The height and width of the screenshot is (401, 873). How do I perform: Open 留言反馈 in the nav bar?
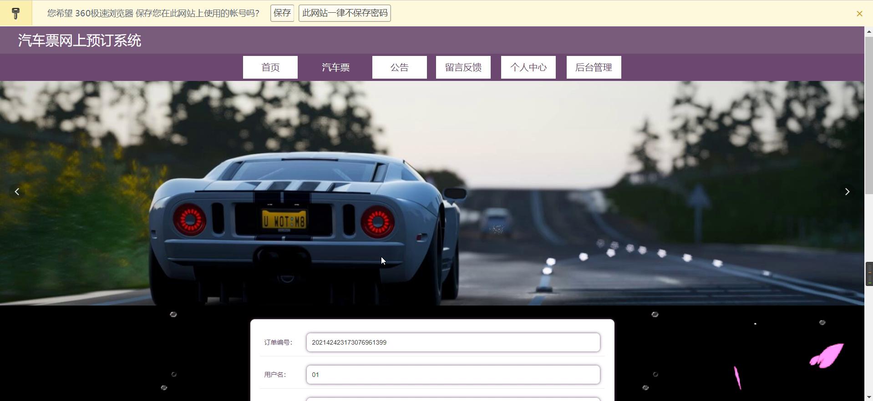[x=463, y=67]
